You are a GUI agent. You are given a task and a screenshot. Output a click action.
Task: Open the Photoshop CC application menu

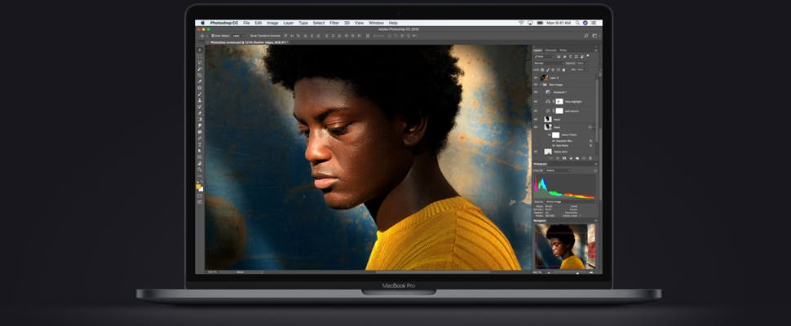[224, 23]
